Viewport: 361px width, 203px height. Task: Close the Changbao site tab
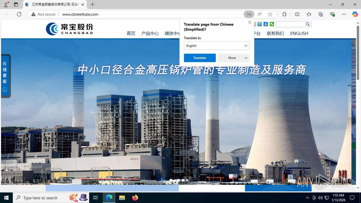pyautogui.click(x=83, y=4)
